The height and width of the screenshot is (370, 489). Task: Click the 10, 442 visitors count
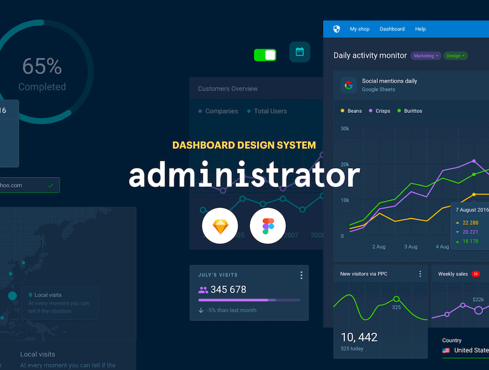(x=359, y=337)
